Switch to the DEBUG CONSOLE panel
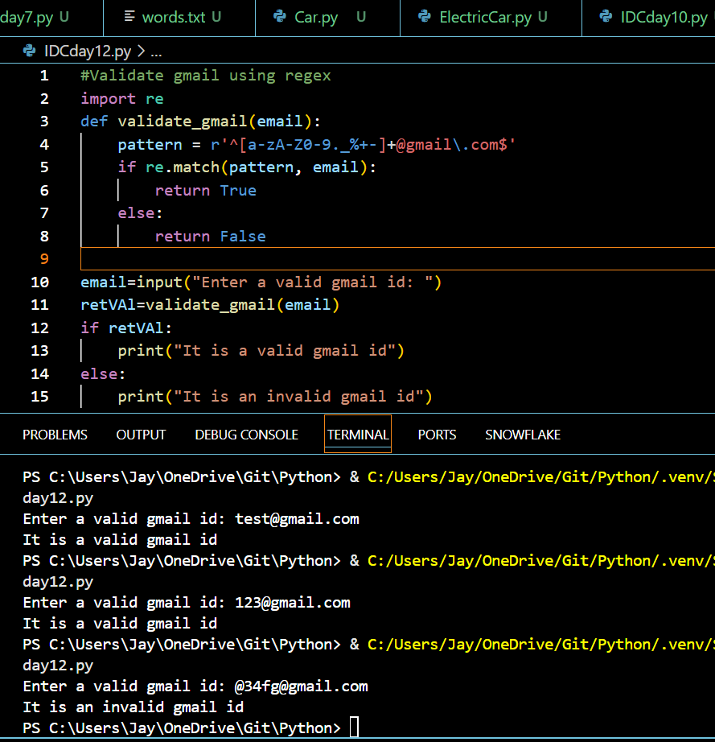Screen dimensions: 715x742 coord(246,435)
